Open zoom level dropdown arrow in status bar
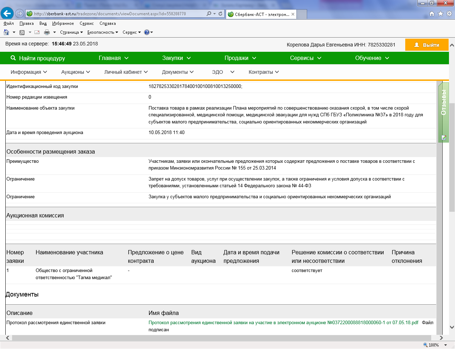The width and height of the screenshot is (455, 349). (445, 345)
